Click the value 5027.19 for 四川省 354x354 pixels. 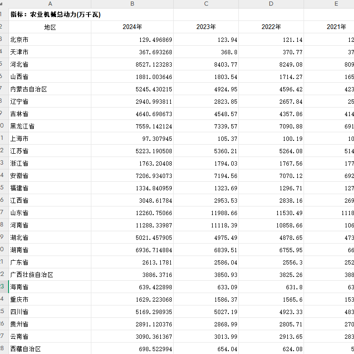click(206, 312)
